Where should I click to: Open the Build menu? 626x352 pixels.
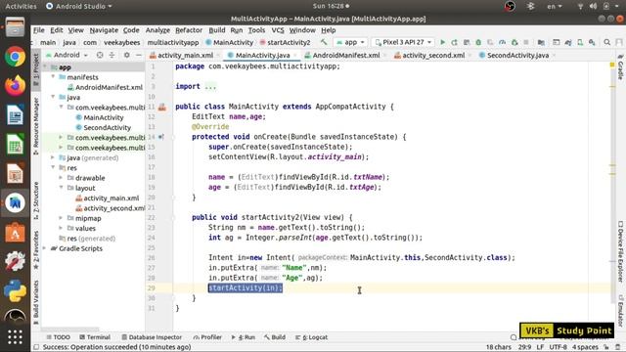(x=217, y=30)
